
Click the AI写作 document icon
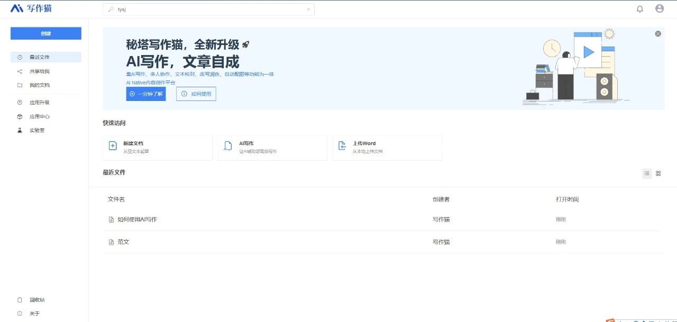[227, 146]
